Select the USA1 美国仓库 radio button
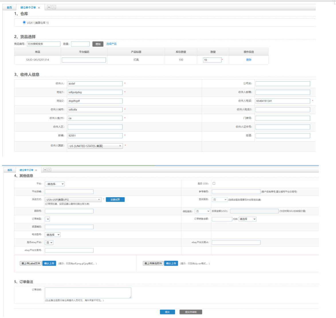 24,22
